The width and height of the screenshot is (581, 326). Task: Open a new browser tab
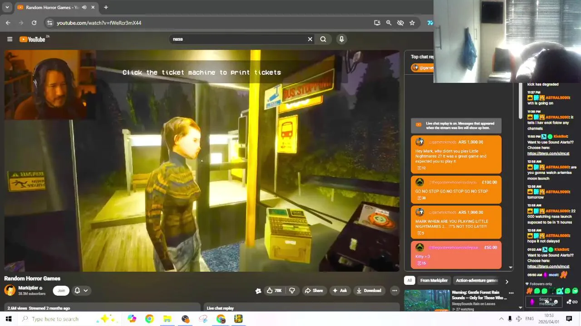tap(106, 7)
